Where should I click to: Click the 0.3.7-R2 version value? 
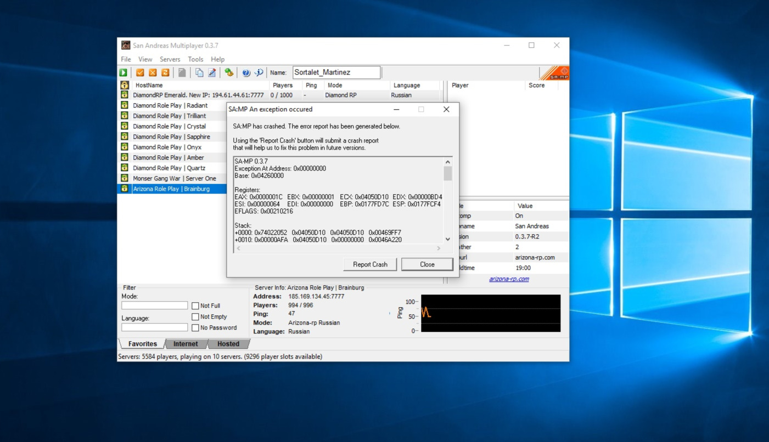click(527, 236)
